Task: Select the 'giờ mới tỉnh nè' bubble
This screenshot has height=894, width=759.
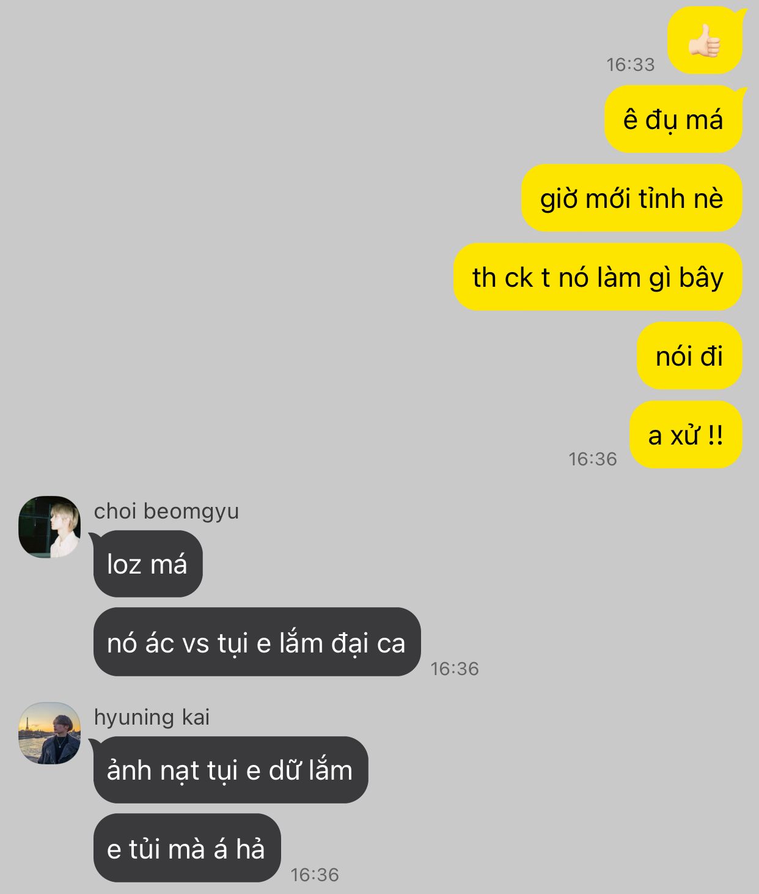Action: tap(632, 198)
